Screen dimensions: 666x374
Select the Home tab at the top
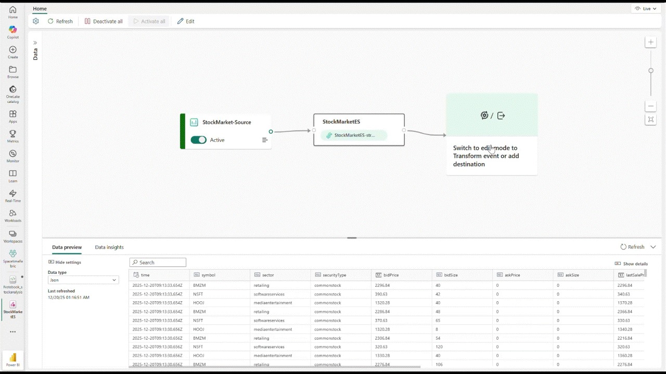(40, 8)
